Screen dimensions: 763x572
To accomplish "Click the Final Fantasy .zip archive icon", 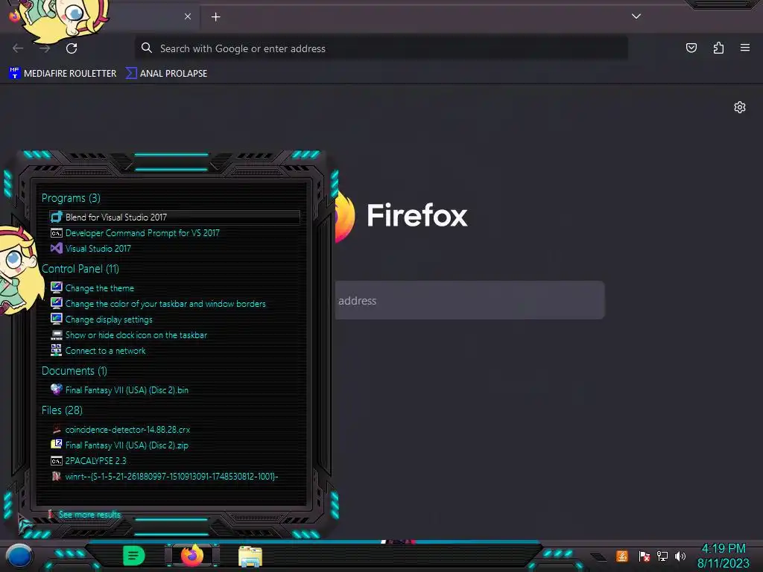I will point(57,444).
